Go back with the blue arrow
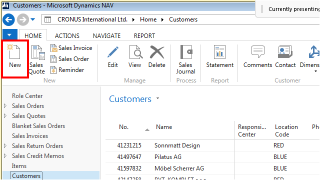The width and height of the screenshot is (320, 180). [x=8, y=20]
